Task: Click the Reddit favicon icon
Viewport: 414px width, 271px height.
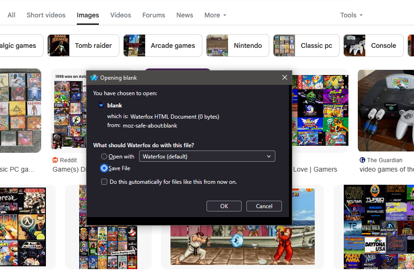Action: coord(55,160)
